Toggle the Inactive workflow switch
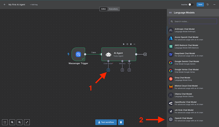The height and width of the screenshot is (127, 219). coord(191,5)
